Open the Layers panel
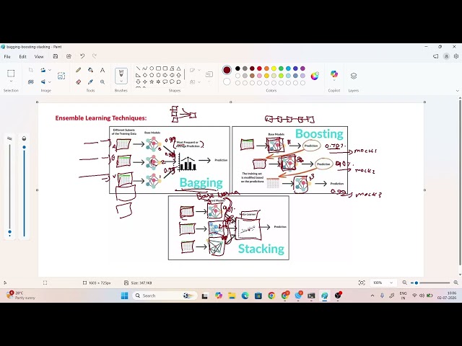 [354, 76]
